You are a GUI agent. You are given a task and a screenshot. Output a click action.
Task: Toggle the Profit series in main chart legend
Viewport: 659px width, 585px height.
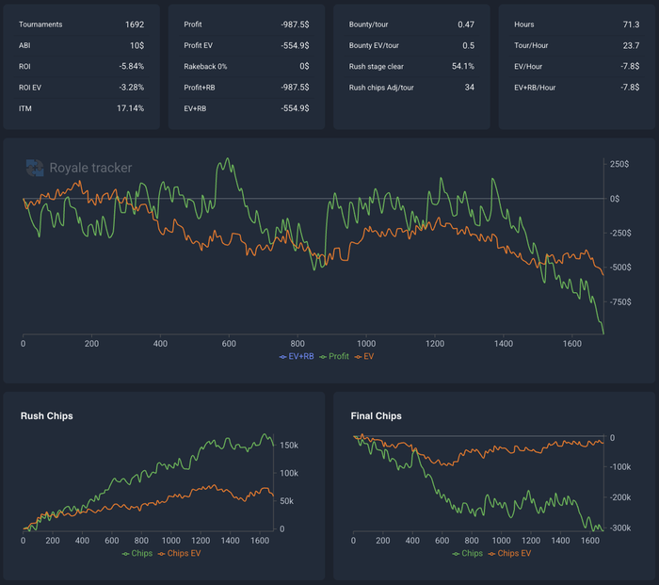(x=333, y=357)
